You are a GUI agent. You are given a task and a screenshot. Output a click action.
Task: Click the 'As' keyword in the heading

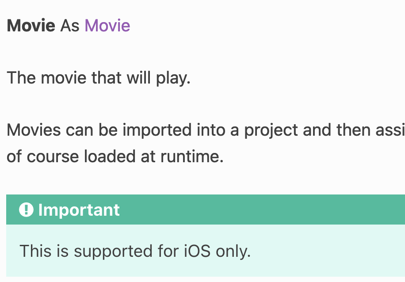click(70, 25)
